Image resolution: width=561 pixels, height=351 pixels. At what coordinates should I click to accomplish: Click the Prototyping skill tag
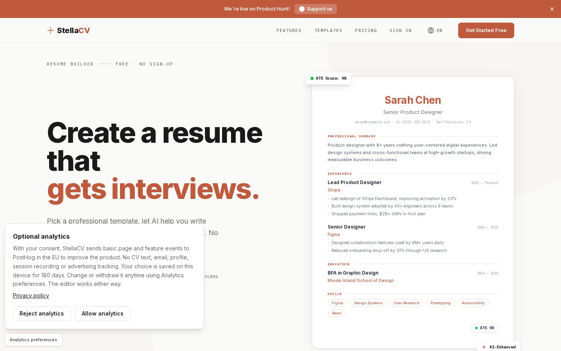(x=441, y=303)
